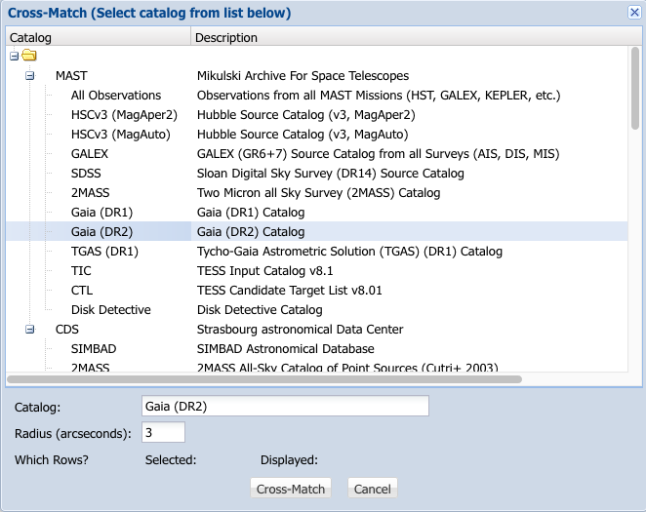Select the Gaia (DR1) catalog
Viewport: 646px width, 512px height.
pos(101,213)
